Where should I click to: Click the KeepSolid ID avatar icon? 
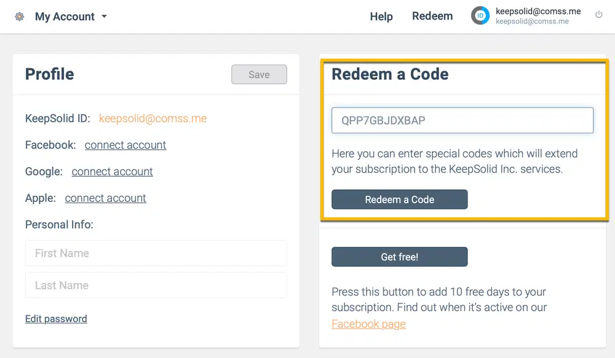[x=480, y=16]
